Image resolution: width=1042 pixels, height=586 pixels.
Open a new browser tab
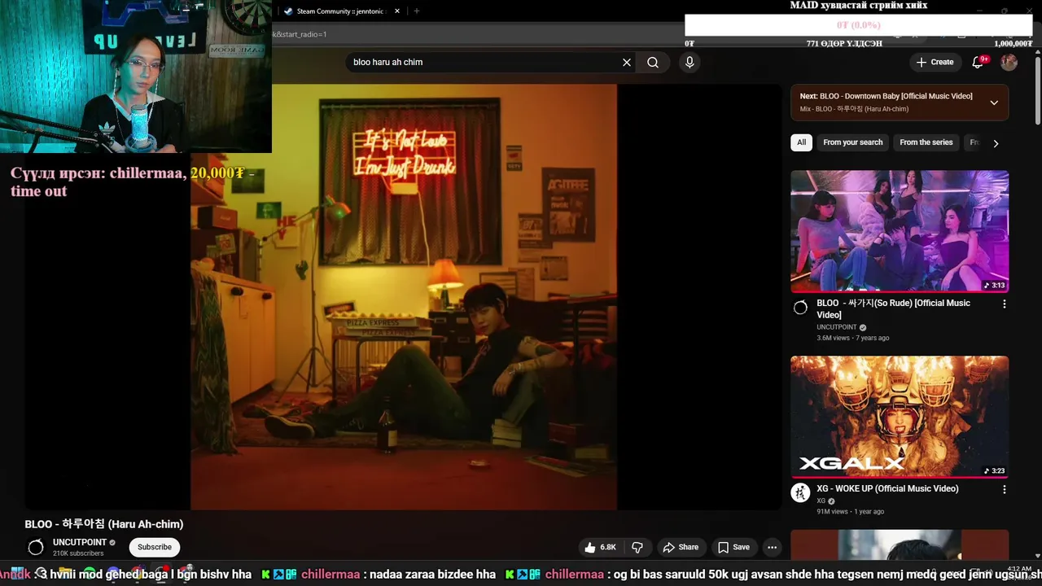[416, 11]
